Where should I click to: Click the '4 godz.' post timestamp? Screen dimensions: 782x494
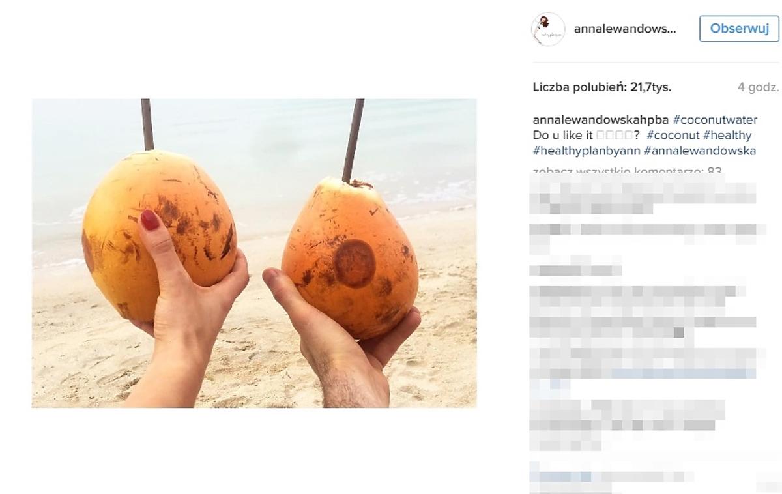pos(758,87)
